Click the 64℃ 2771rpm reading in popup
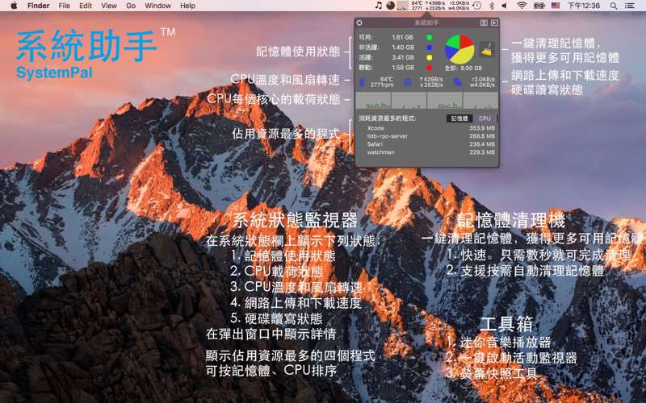The image size is (646, 403). click(x=382, y=82)
